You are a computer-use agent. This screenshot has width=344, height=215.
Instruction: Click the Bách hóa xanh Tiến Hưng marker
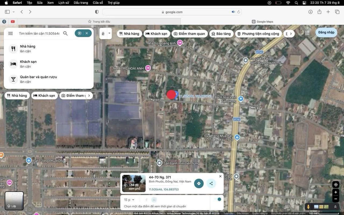tap(241, 99)
